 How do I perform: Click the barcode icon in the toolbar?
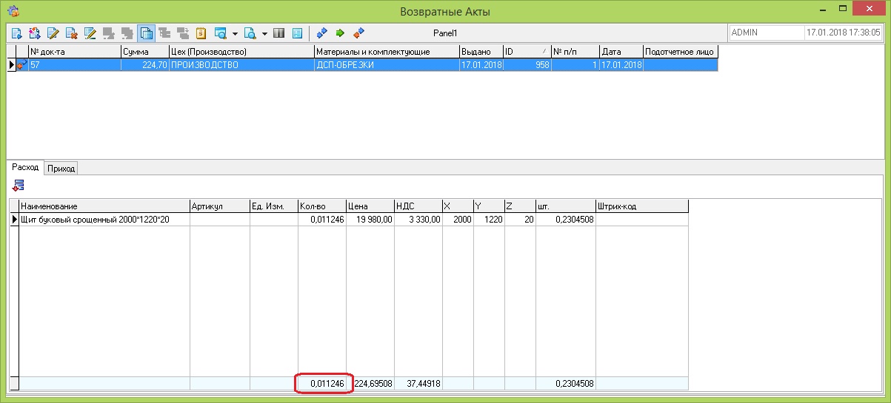coord(279,33)
